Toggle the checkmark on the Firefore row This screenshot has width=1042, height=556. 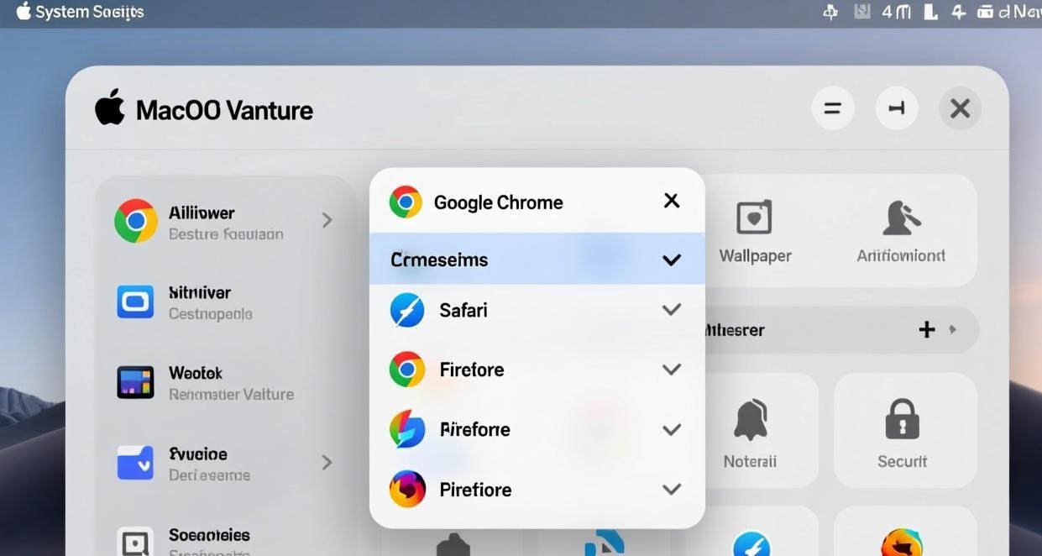[672, 370]
